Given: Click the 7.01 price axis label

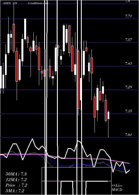Looking at the screenshot, I should coord(128,135).
